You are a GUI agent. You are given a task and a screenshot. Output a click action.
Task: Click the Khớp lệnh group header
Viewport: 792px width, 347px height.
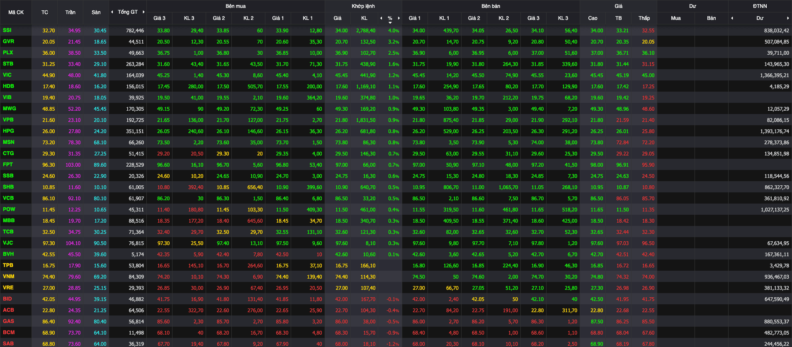(363, 6)
